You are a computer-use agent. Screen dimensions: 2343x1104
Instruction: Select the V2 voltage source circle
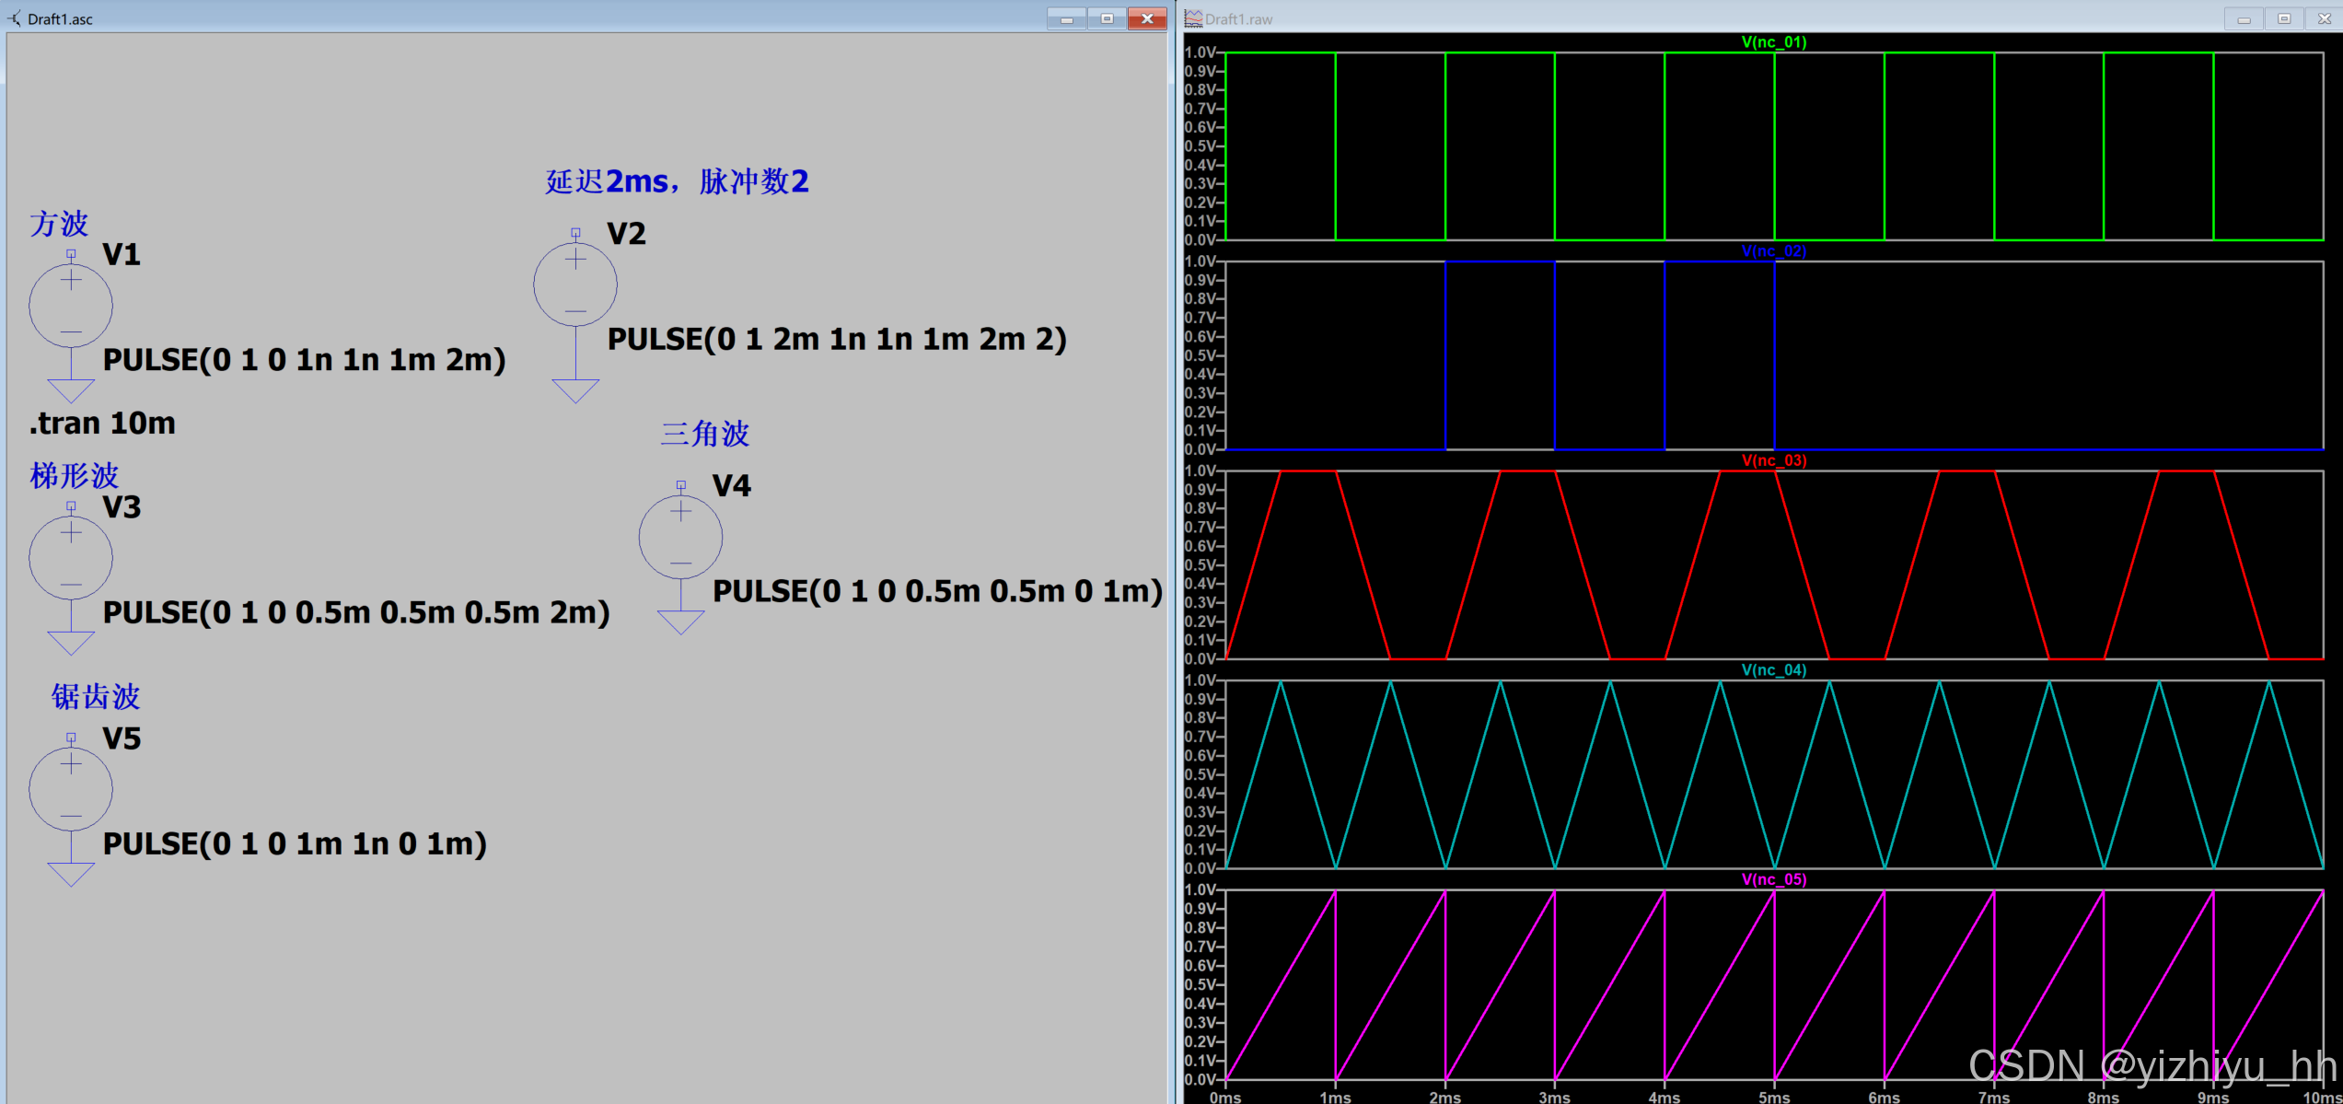pos(575,285)
